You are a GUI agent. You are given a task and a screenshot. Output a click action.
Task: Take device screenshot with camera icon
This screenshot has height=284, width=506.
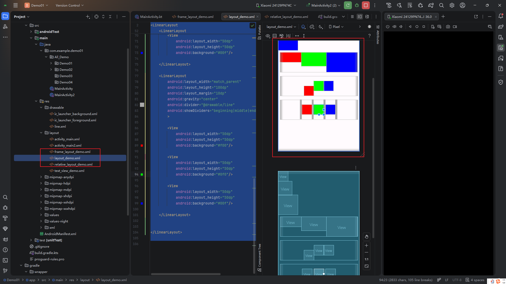coord(448,27)
